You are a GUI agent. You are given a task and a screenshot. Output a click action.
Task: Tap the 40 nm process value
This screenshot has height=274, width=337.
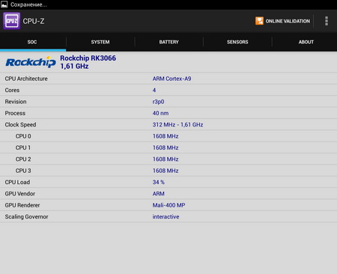pyautogui.click(x=160, y=113)
